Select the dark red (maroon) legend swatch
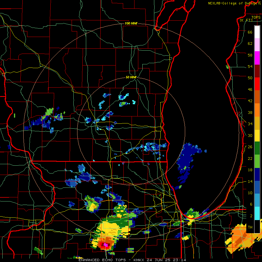 tap(257, 71)
